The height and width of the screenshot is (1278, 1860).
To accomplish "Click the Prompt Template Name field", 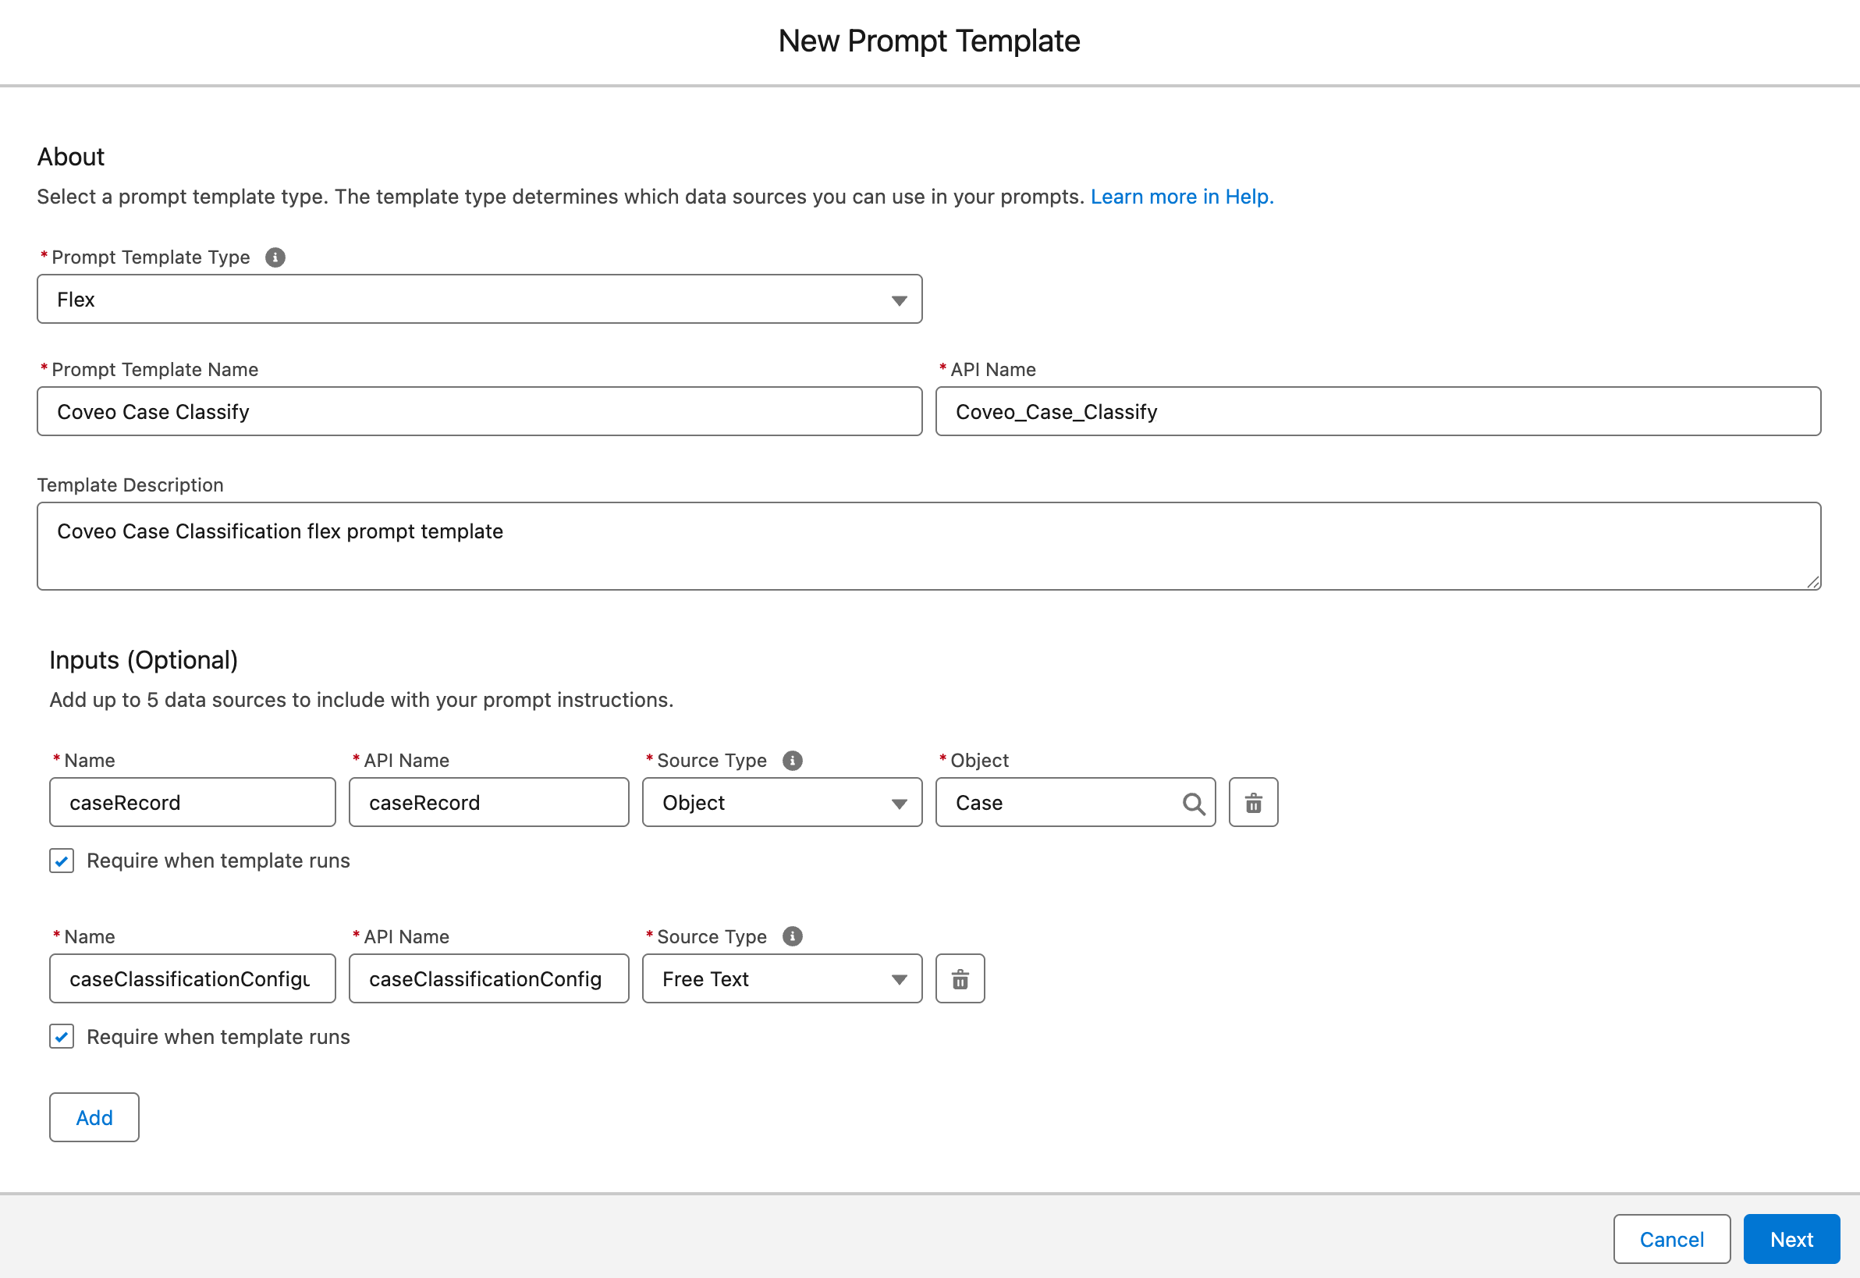I will coord(479,412).
